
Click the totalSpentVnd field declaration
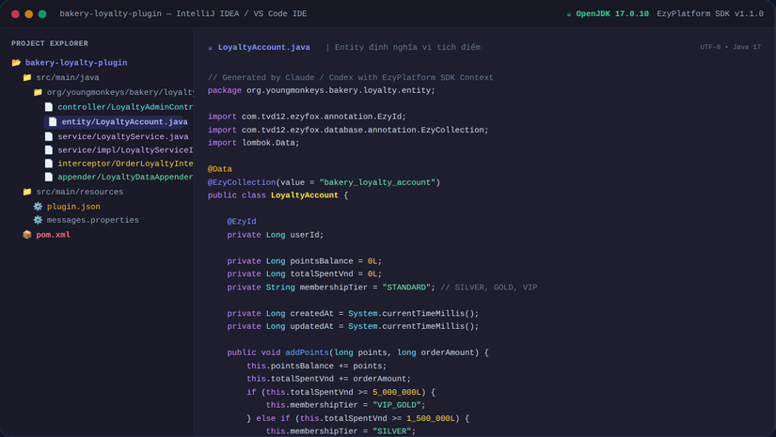[x=305, y=273]
